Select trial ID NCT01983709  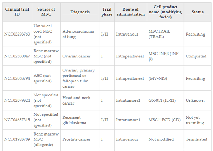(x=17, y=139)
